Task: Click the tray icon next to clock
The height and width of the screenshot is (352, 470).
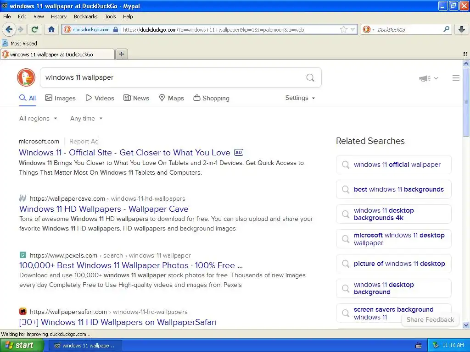Action: pyautogui.click(x=436, y=345)
